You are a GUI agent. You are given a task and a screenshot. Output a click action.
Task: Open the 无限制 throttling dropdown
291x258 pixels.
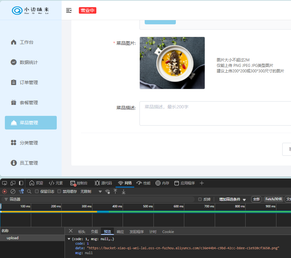click(x=91, y=191)
